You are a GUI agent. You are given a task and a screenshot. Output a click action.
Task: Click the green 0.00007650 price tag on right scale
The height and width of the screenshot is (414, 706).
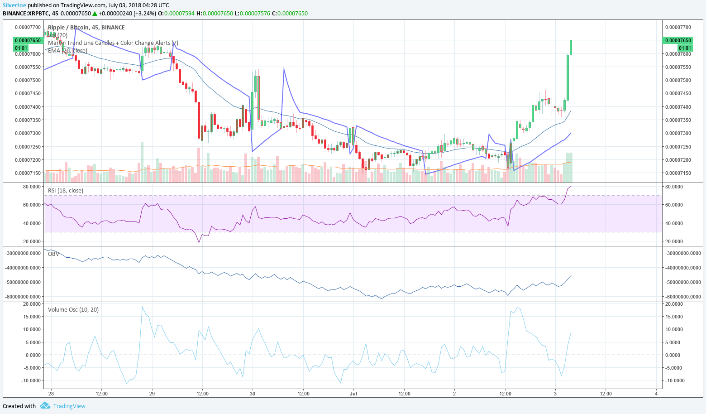pyautogui.click(x=677, y=40)
